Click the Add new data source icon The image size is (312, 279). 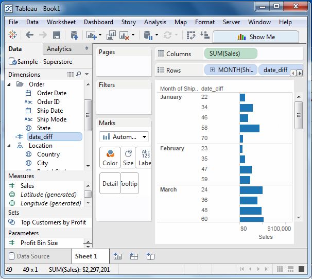click(x=74, y=36)
